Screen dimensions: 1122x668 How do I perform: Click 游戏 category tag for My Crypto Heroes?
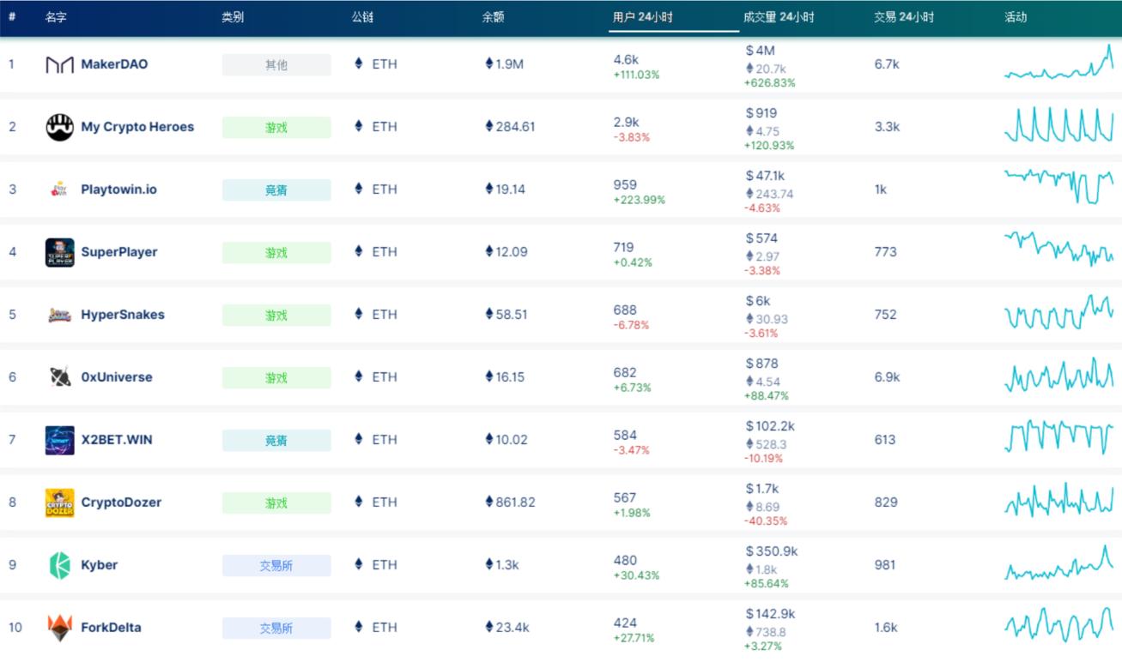[276, 128]
